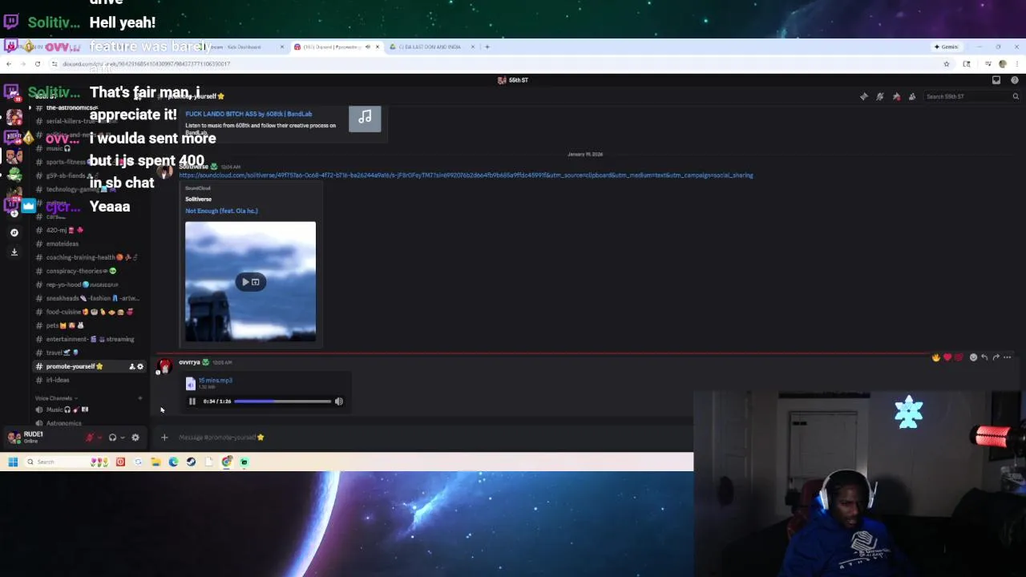Select the rep-yo-hood channel
1026x577 pixels.
pos(88,284)
